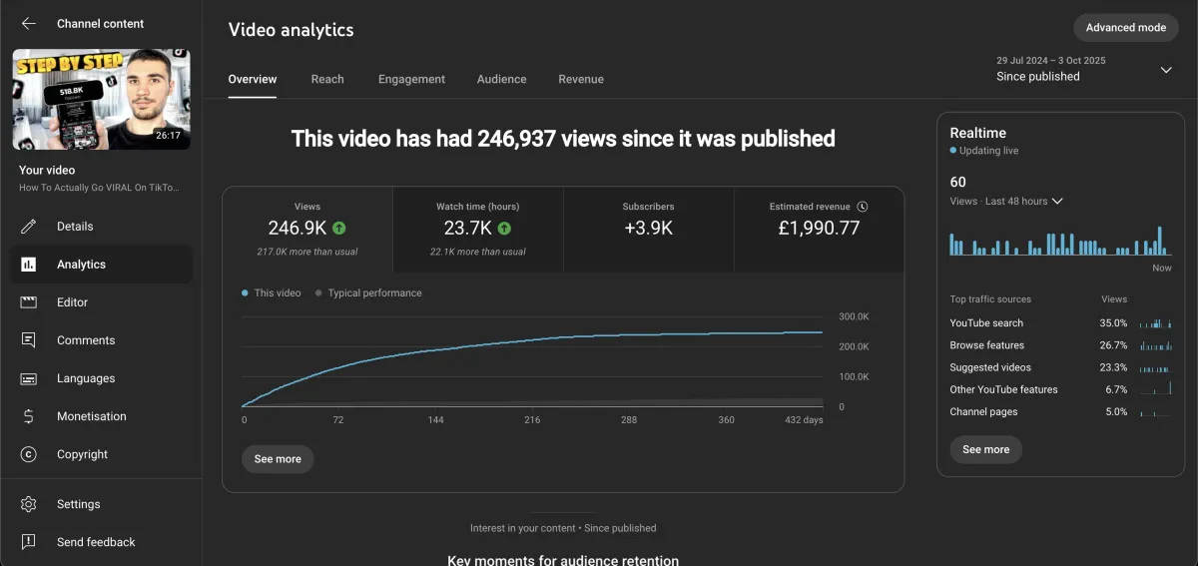The height and width of the screenshot is (566, 1198).
Task: Click the video title under Your video
Action: click(x=100, y=188)
